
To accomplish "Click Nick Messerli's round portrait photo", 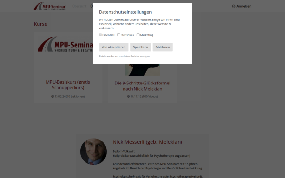I will [x=94, y=152].
